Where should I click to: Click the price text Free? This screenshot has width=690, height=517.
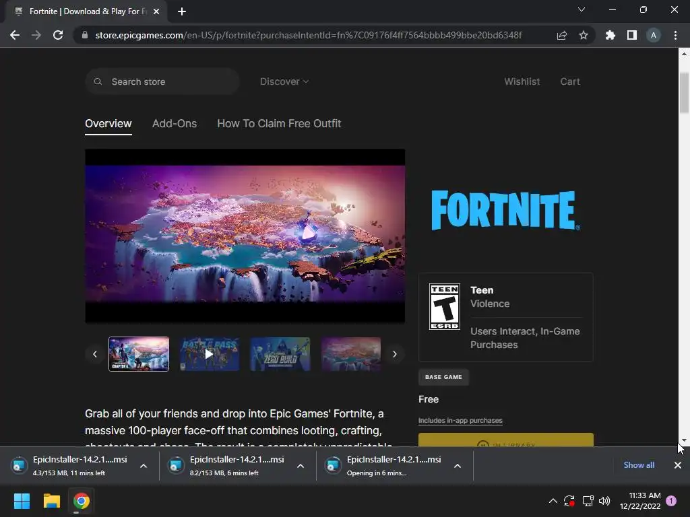429,399
